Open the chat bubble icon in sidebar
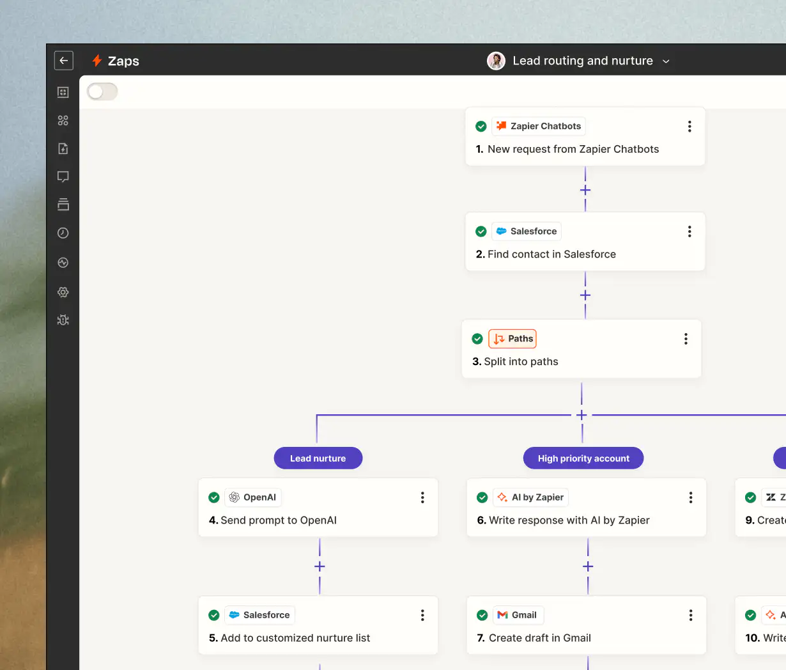The image size is (786, 670). tap(63, 176)
